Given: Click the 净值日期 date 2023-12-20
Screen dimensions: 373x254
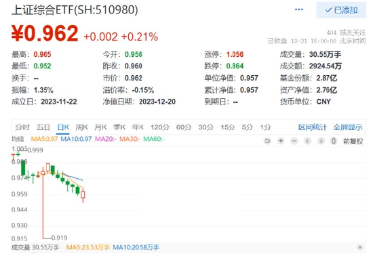Looking at the screenshot, I should (x=157, y=102).
